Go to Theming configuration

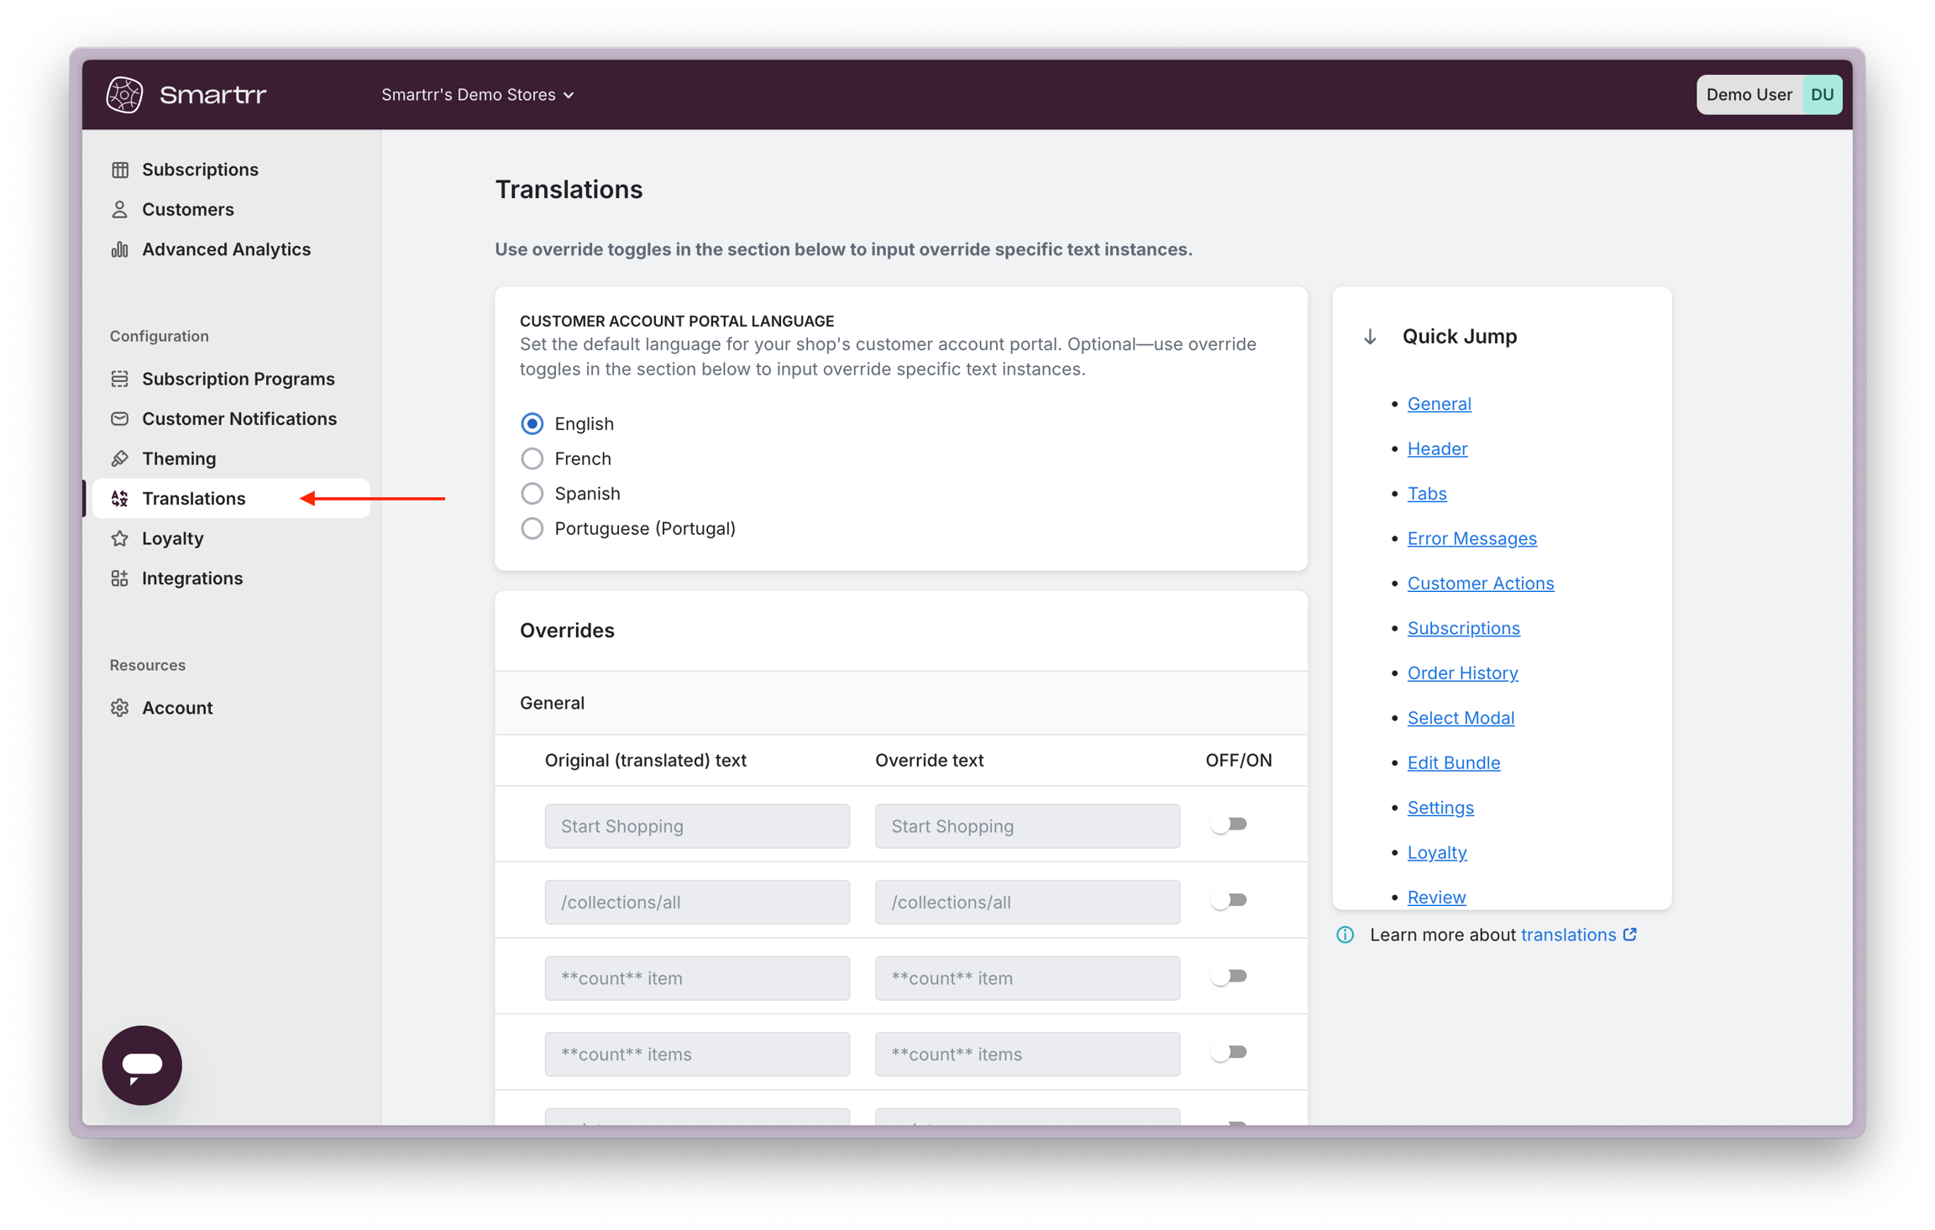[x=179, y=458]
